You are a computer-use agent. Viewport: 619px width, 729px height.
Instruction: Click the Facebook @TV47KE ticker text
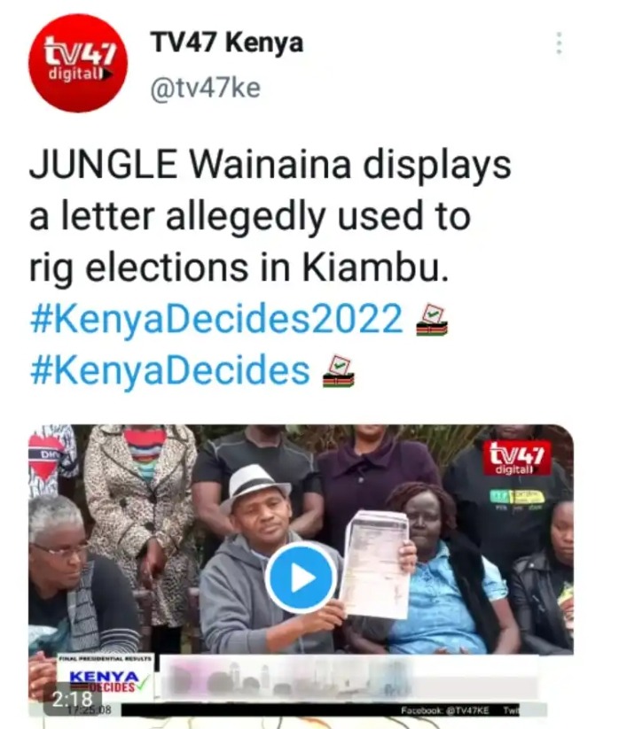pos(445,710)
